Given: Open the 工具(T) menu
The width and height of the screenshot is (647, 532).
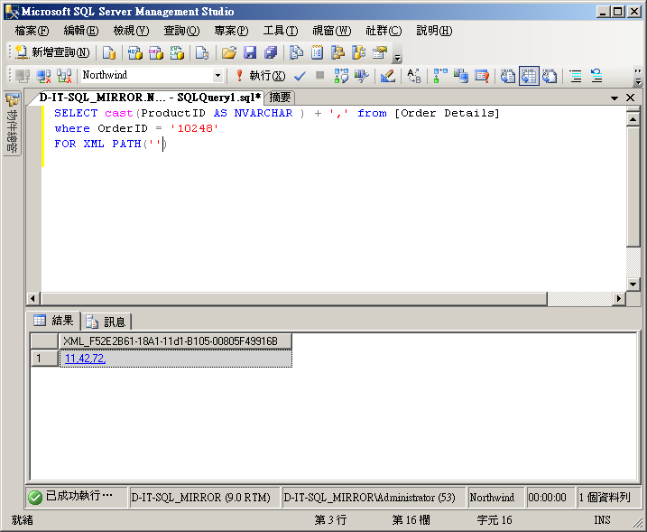Looking at the screenshot, I should 281,31.
